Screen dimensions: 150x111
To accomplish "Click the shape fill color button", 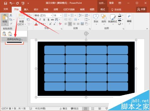I will click(120, 15).
